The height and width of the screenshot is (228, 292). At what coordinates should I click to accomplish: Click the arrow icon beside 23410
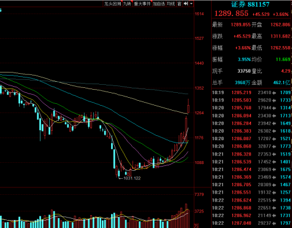click(x=274, y=93)
